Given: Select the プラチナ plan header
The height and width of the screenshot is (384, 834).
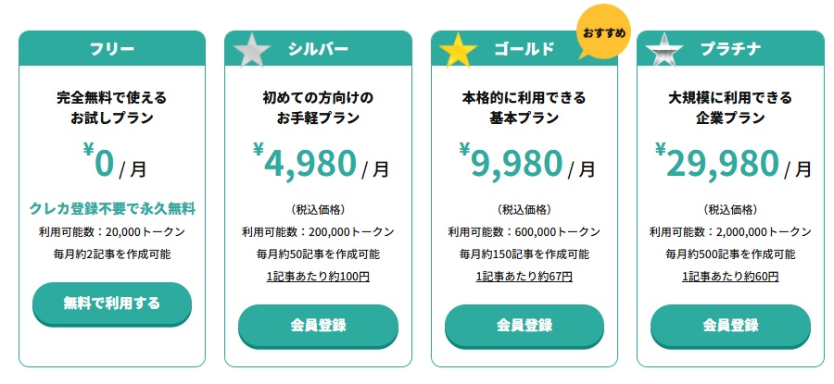Looking at the screenshot, I should 730,49.
